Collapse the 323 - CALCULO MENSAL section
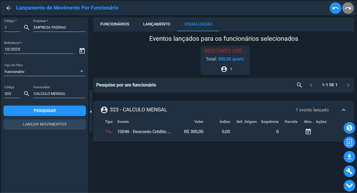 [344, 110]
